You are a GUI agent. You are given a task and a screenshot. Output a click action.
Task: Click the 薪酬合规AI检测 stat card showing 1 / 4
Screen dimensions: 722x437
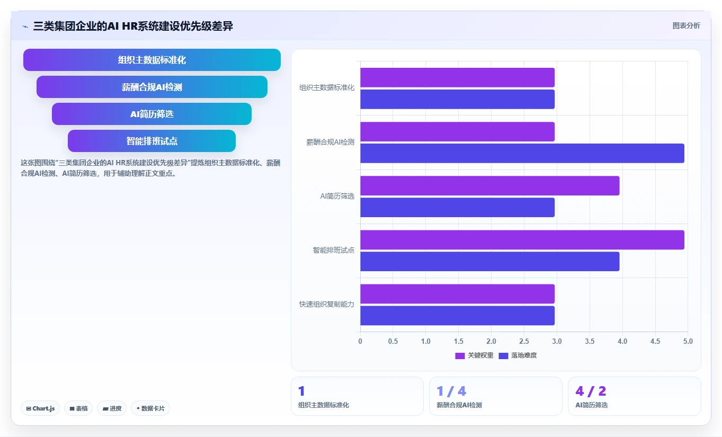coord(496,396)
